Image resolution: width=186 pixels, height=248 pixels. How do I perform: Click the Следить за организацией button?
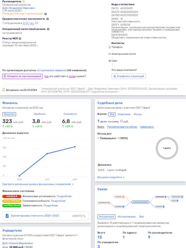coord(22,76)
